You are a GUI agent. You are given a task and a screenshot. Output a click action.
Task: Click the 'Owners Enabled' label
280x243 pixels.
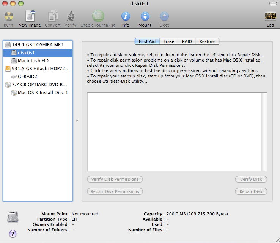point(51,224)
